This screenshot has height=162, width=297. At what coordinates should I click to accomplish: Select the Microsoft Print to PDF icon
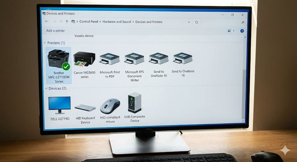pyautogui.click(x=109, y=59)
